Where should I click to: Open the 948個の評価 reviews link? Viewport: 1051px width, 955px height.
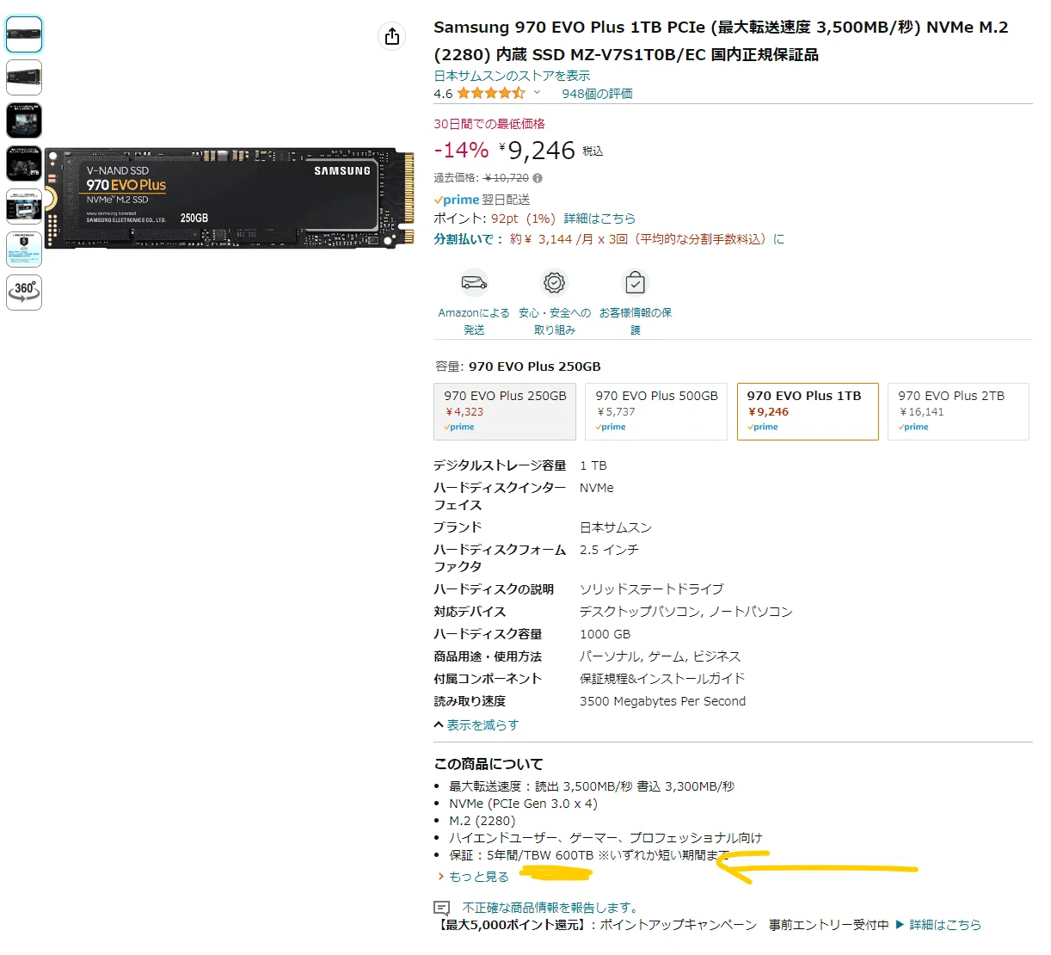click(x=597, y=94)
